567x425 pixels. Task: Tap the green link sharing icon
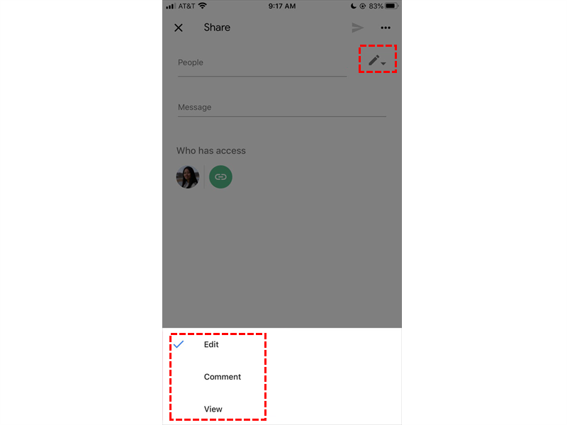tap(220, 177)
